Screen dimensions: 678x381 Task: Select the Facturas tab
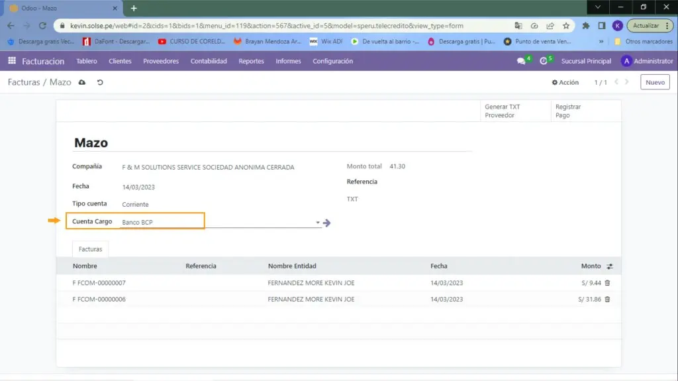(x=90, y=249)
